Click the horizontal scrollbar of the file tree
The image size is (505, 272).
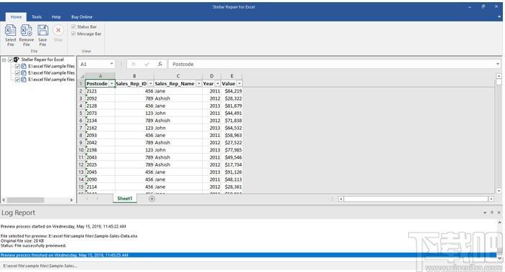pyautogui.click(x=25, y=200)
